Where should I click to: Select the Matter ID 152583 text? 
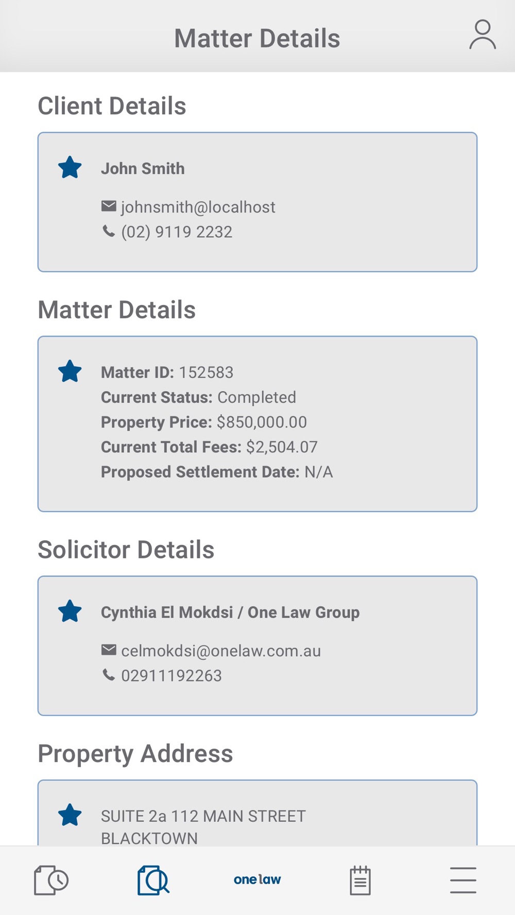[167, 372]
